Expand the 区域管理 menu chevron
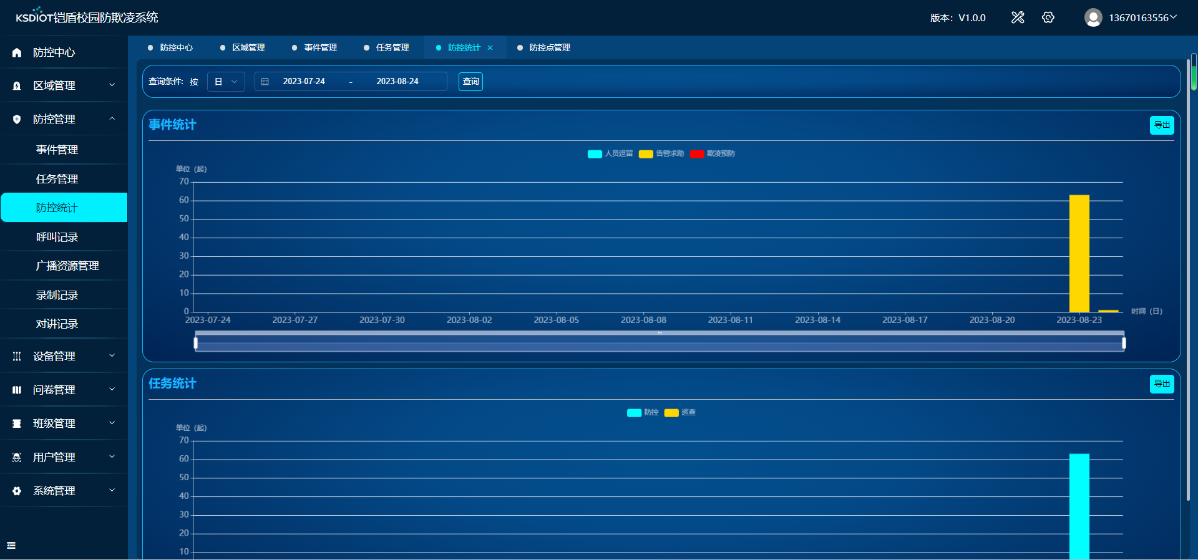Viewport: 1198px width, 560px height. tap(112, 85)
